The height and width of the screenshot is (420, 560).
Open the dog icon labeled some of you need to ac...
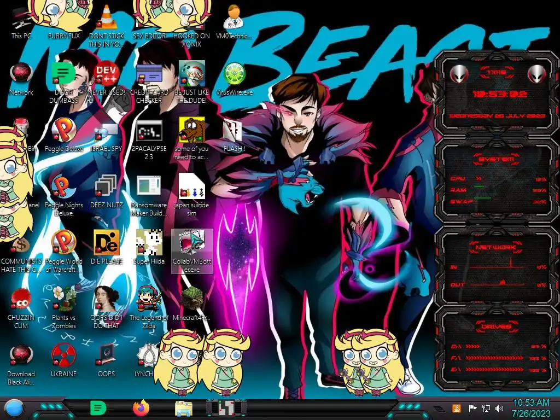tap(191, 138)
